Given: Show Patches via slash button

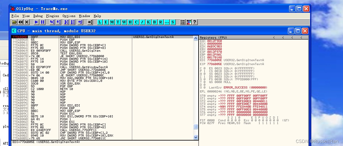Looking at the screenshot, I should [142, 22].
